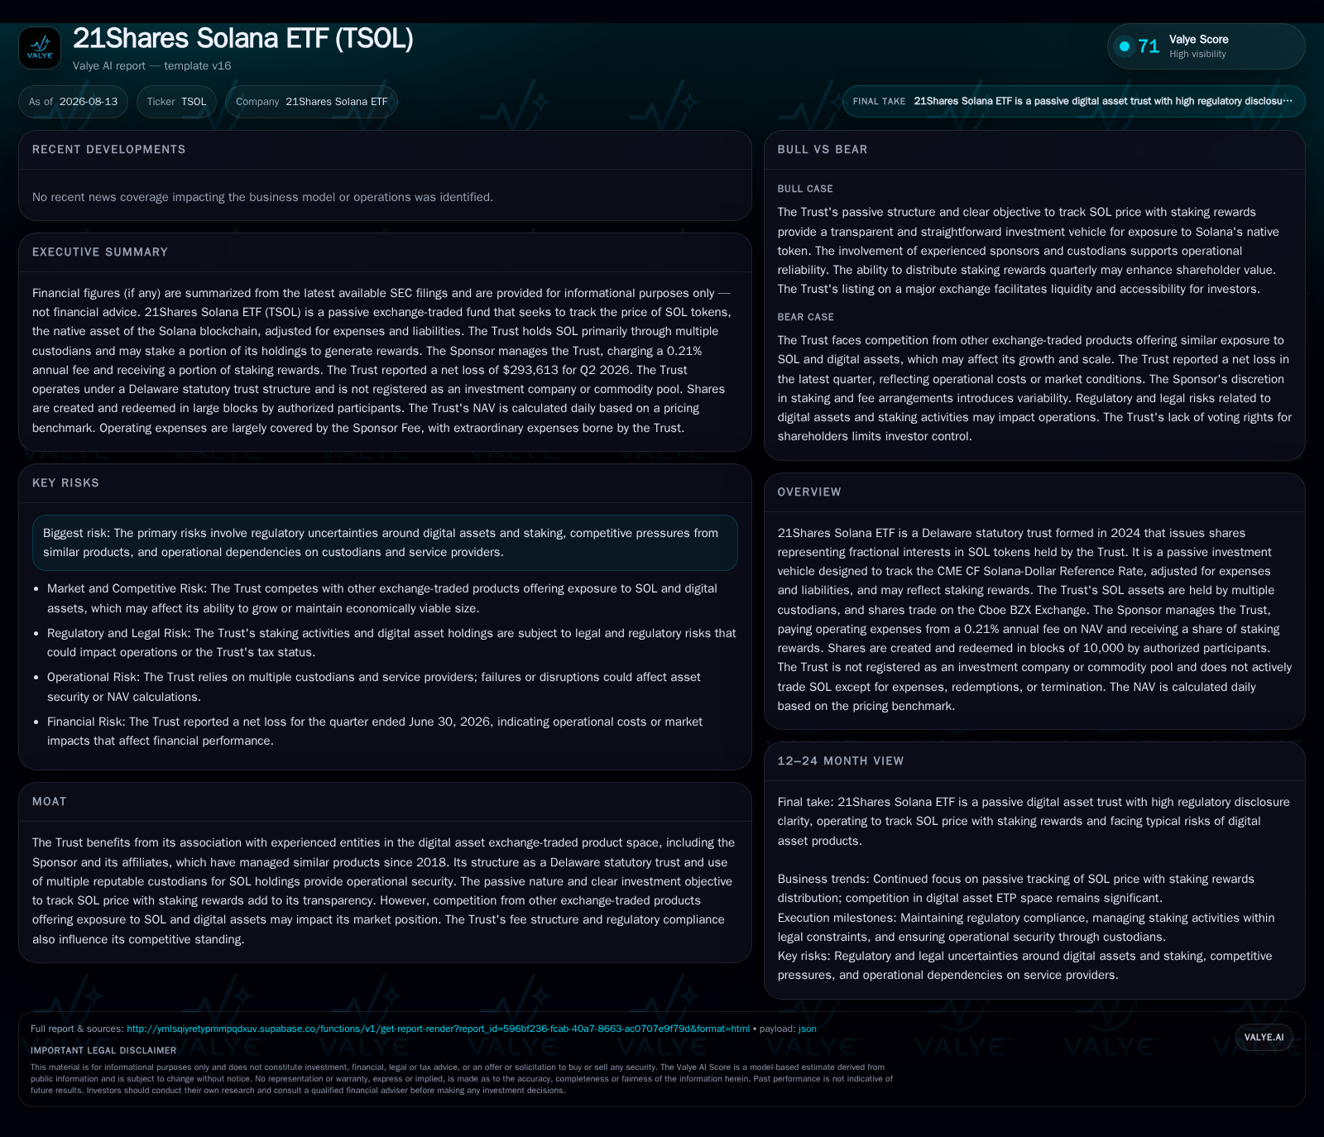Image resolution: width=1324 pixels, height=1137 pixels.
Task: Click the 'No recent news coverage' message
Action: click(x=262, y=197)
